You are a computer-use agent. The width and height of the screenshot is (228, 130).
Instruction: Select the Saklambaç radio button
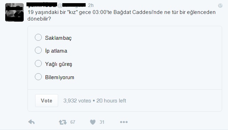38,37
